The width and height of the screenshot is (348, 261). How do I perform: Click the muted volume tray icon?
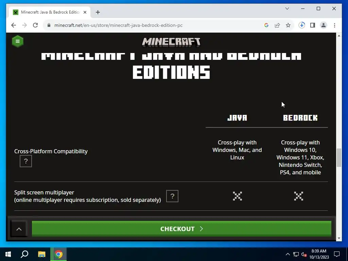tap(304, 254)
